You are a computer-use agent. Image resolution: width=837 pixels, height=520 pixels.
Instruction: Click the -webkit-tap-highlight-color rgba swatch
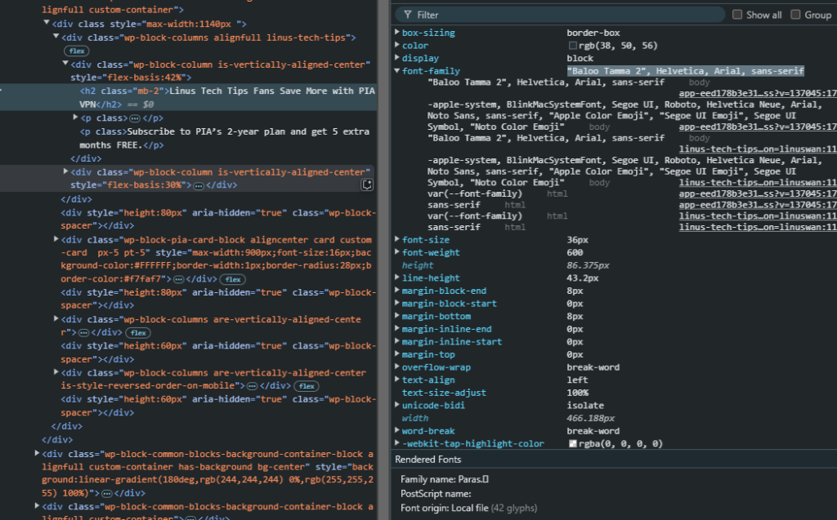(x=573, y=444)
